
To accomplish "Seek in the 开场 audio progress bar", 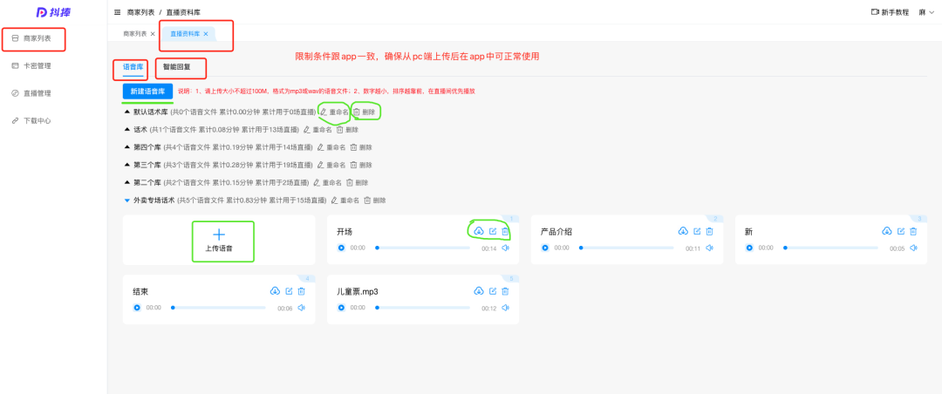I will (x=423, y=248).
